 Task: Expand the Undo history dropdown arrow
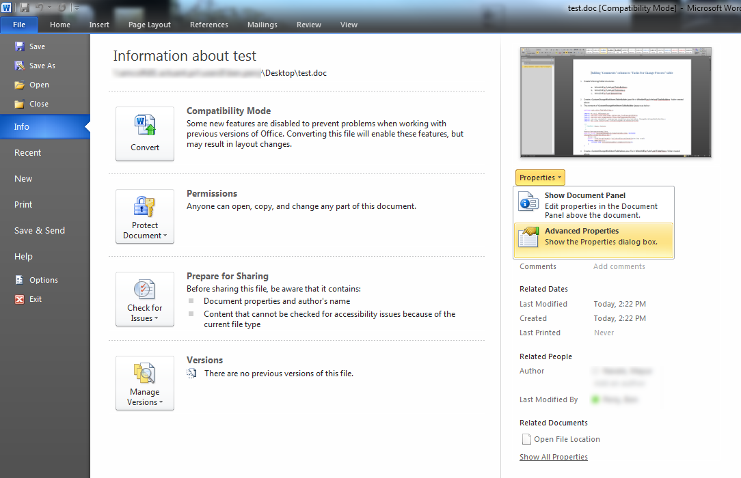[49, 8]
